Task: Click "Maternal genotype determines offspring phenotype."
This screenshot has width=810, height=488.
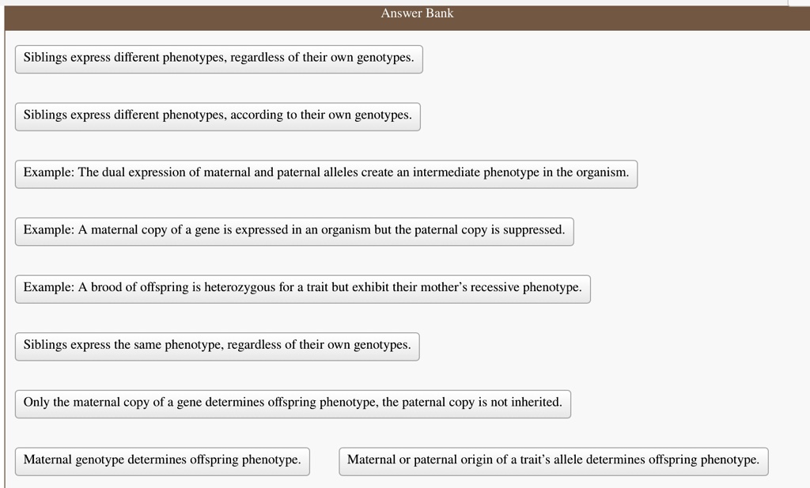Action: pos(162,460)
